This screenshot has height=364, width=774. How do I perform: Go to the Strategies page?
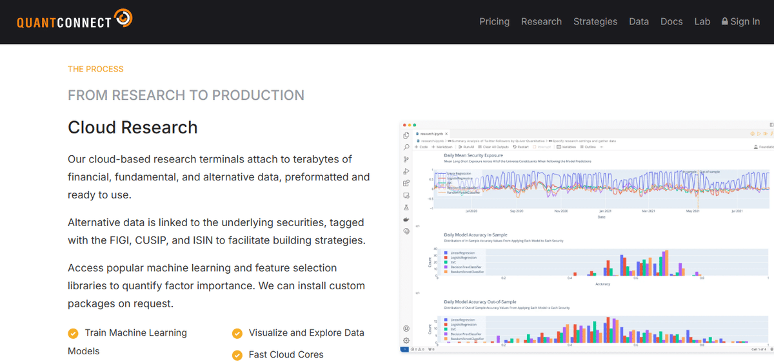[x=595, y=21]
